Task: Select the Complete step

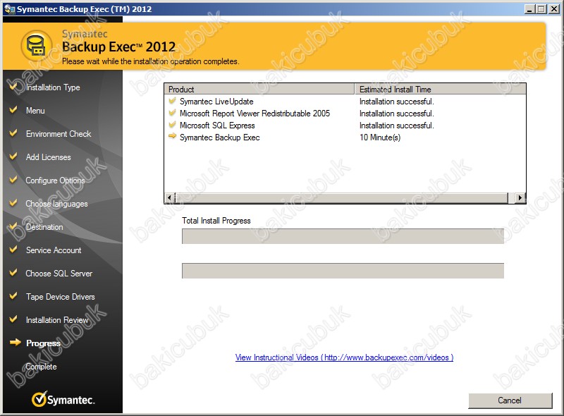Action: coord(41,367)
